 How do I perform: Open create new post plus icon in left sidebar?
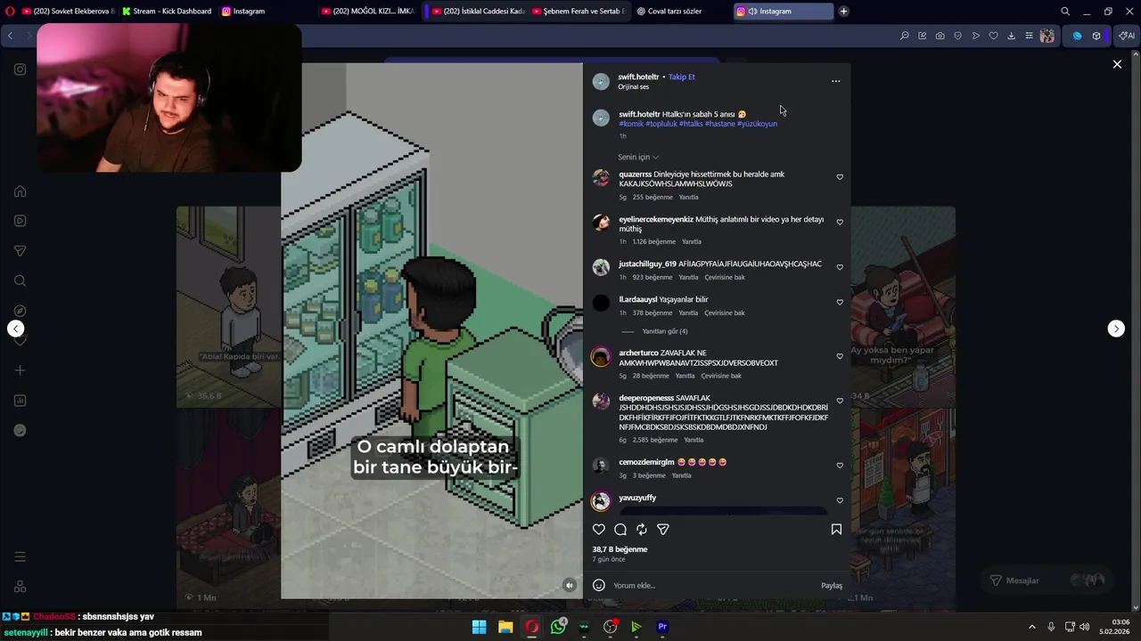pyautogui.click(x=20, y=370)
